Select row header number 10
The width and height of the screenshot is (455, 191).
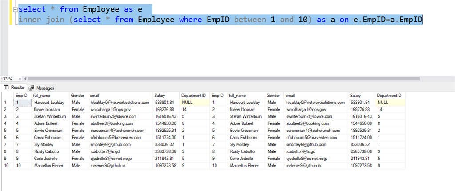click(x=8, y=165)
